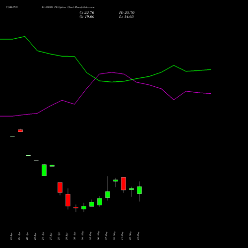Click the red candlestick above 29 Apr
Image resolution: width=248 pixels, height=248 pixels.
click(x=68, y=200)
